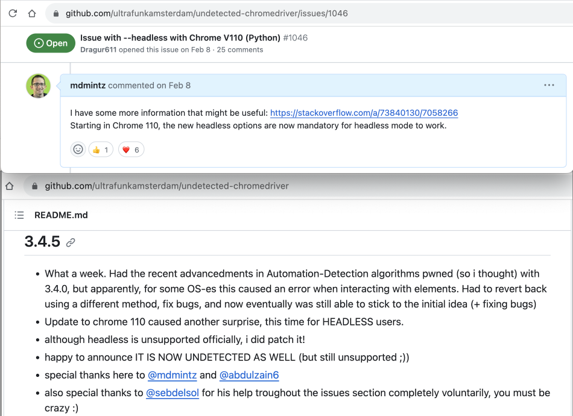573x416 pixels.
Task: Click mdmintz's avatar picture
Action: pyautogui.click(x=39, y=86)
